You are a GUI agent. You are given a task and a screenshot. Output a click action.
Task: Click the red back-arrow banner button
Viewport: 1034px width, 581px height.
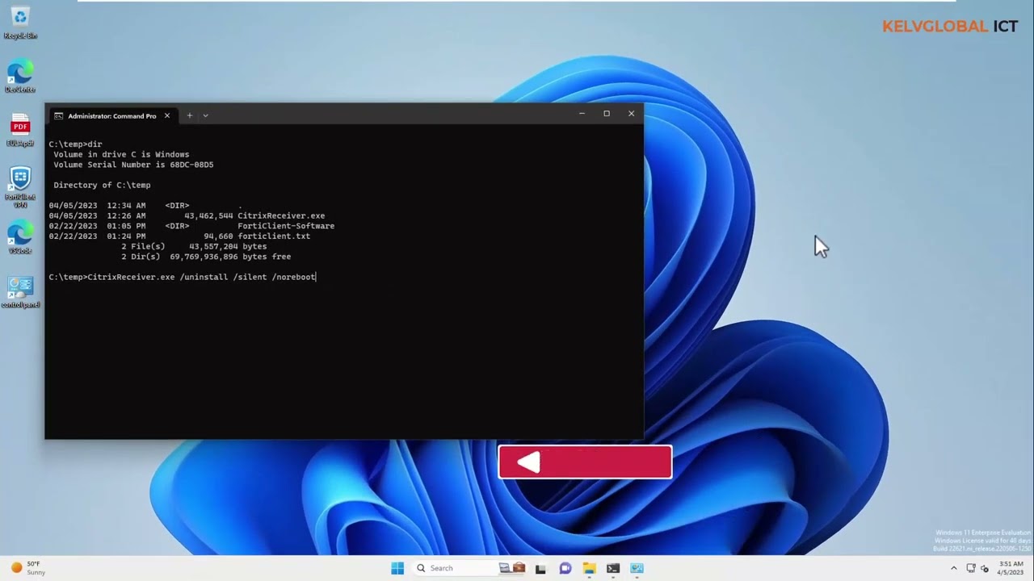[x=585, y=462]
